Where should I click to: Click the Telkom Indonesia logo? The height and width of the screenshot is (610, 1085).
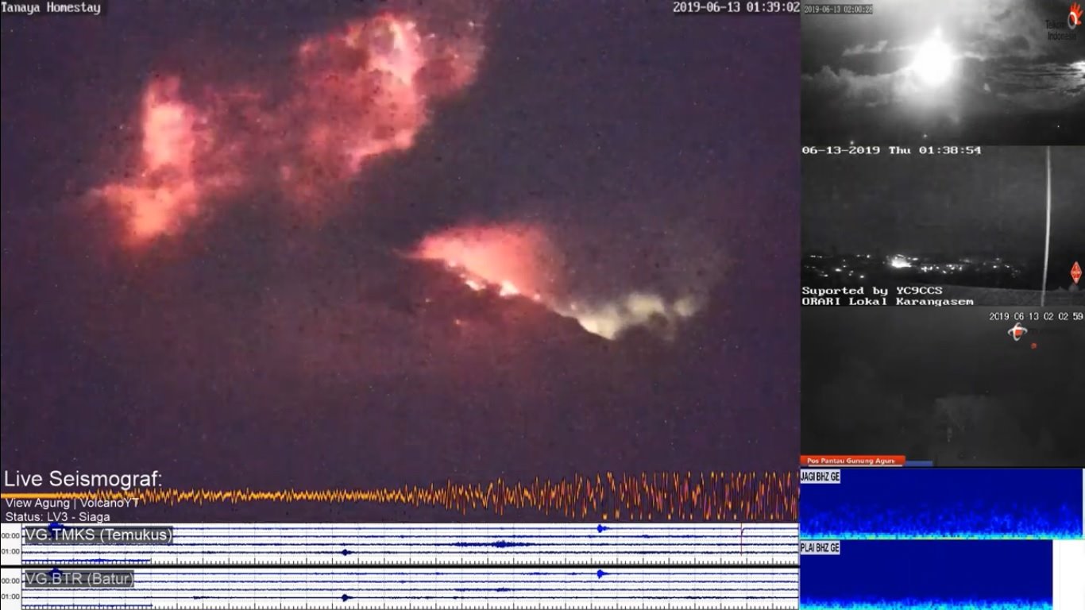click(x=1064, y=22)
